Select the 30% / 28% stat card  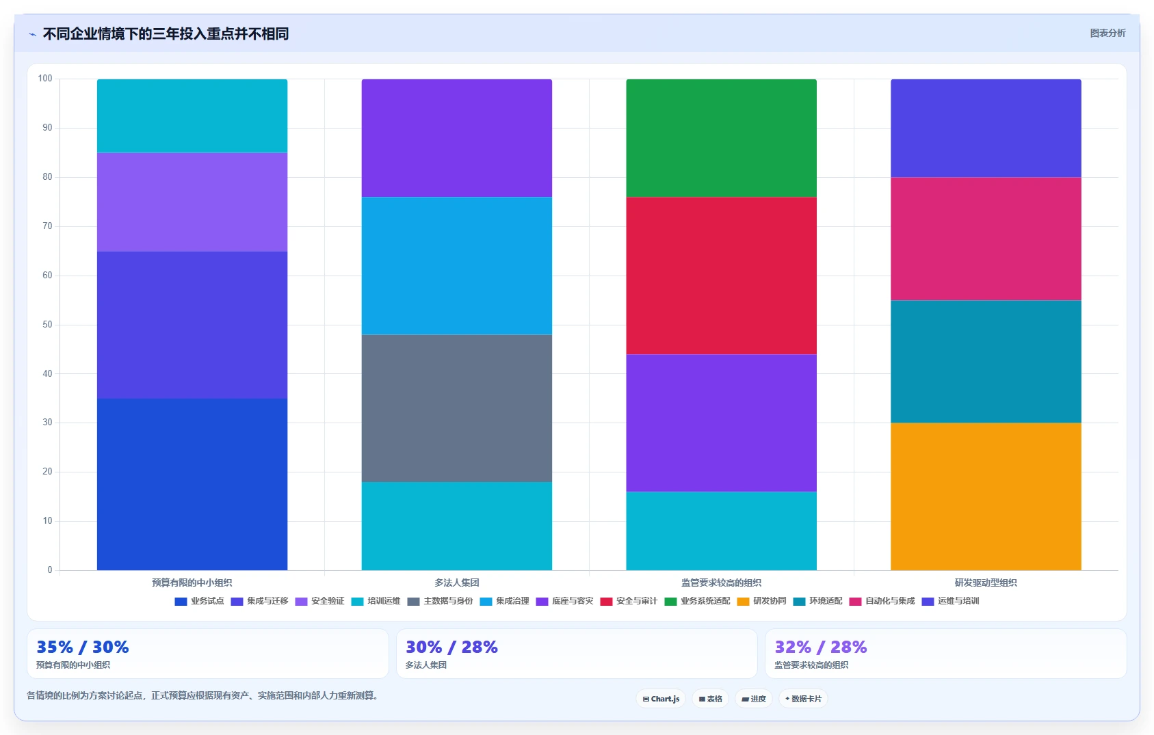coord(577,654)
